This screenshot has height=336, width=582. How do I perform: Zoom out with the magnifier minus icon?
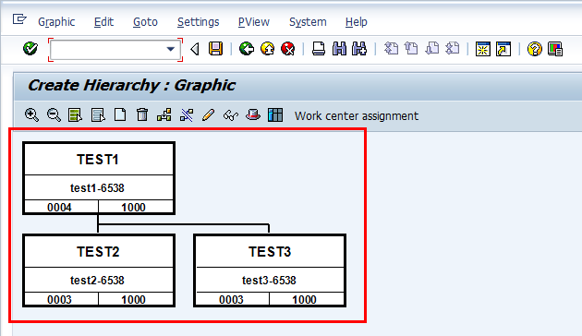tap(54, 115)
